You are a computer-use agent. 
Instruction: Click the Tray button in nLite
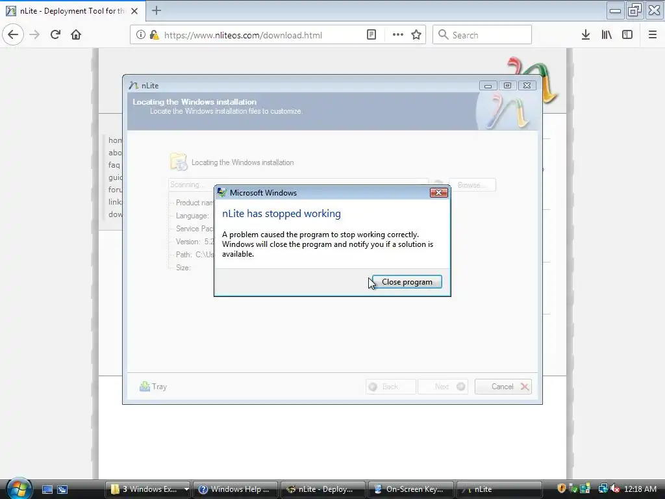153,387
